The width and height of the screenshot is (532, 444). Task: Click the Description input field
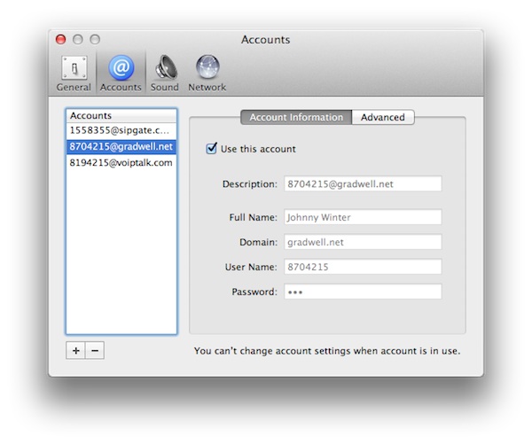coord(363,183)
